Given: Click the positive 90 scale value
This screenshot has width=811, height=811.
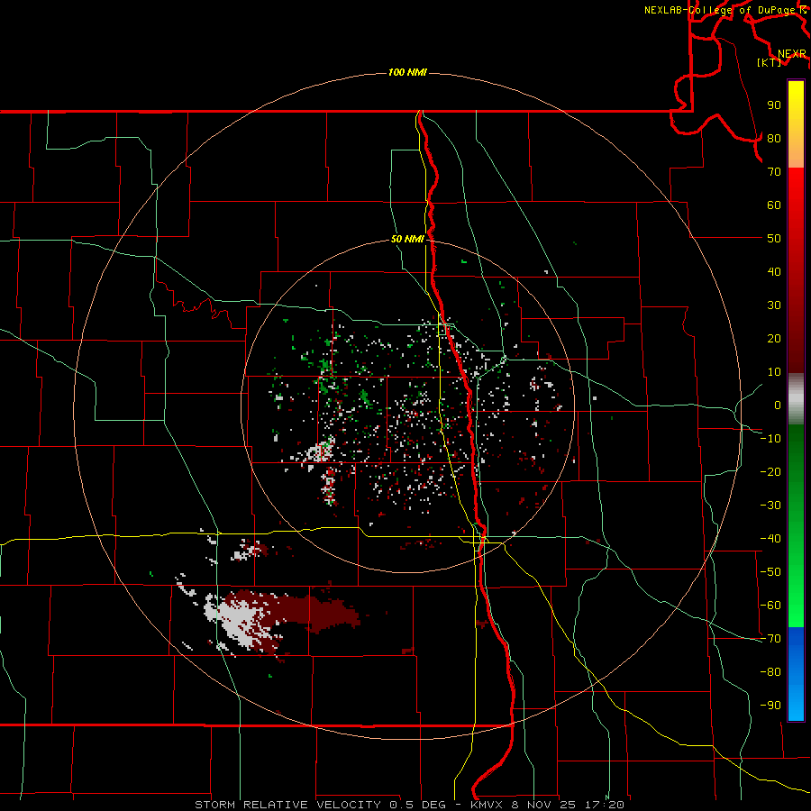Looking at the screenshot, I should 774,105.
